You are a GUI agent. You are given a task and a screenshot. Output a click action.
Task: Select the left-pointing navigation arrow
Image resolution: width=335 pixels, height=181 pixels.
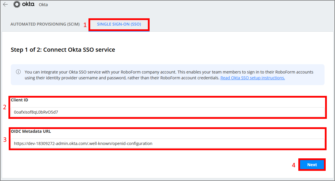5,4
